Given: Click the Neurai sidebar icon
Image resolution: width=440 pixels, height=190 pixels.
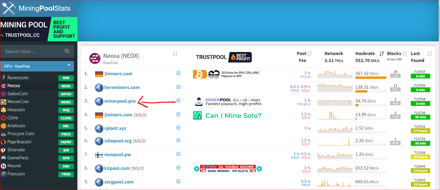Looking at the screenshot, I should pyautogui.click(x=4, y=166).
